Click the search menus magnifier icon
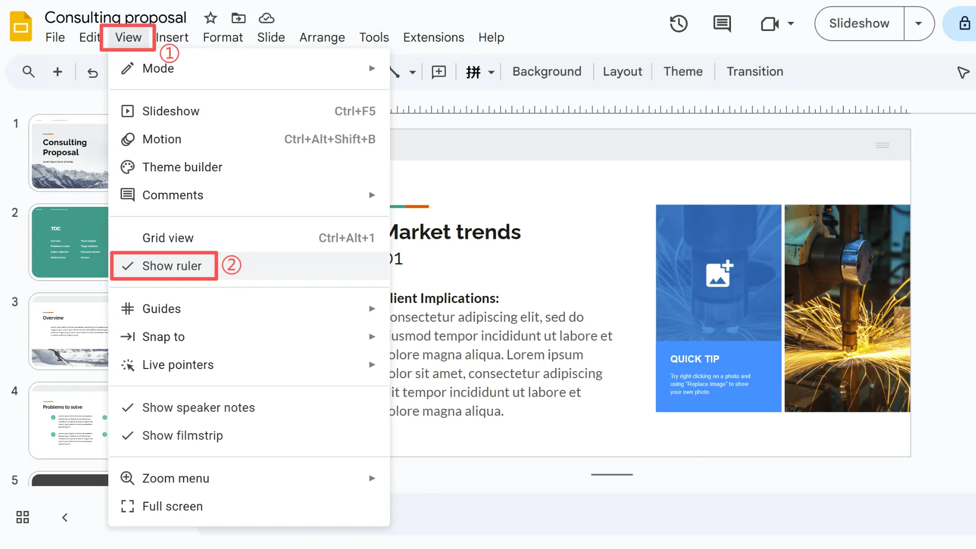This screenshot has height=549, width=976. pos(28,72)
